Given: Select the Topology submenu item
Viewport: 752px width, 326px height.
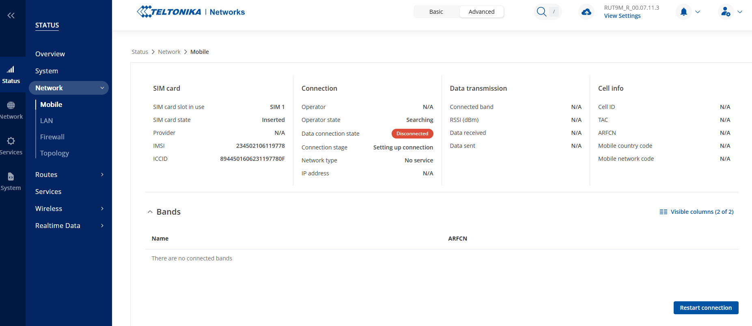Looking at the screenshot, I should click(x=54, y=153).
